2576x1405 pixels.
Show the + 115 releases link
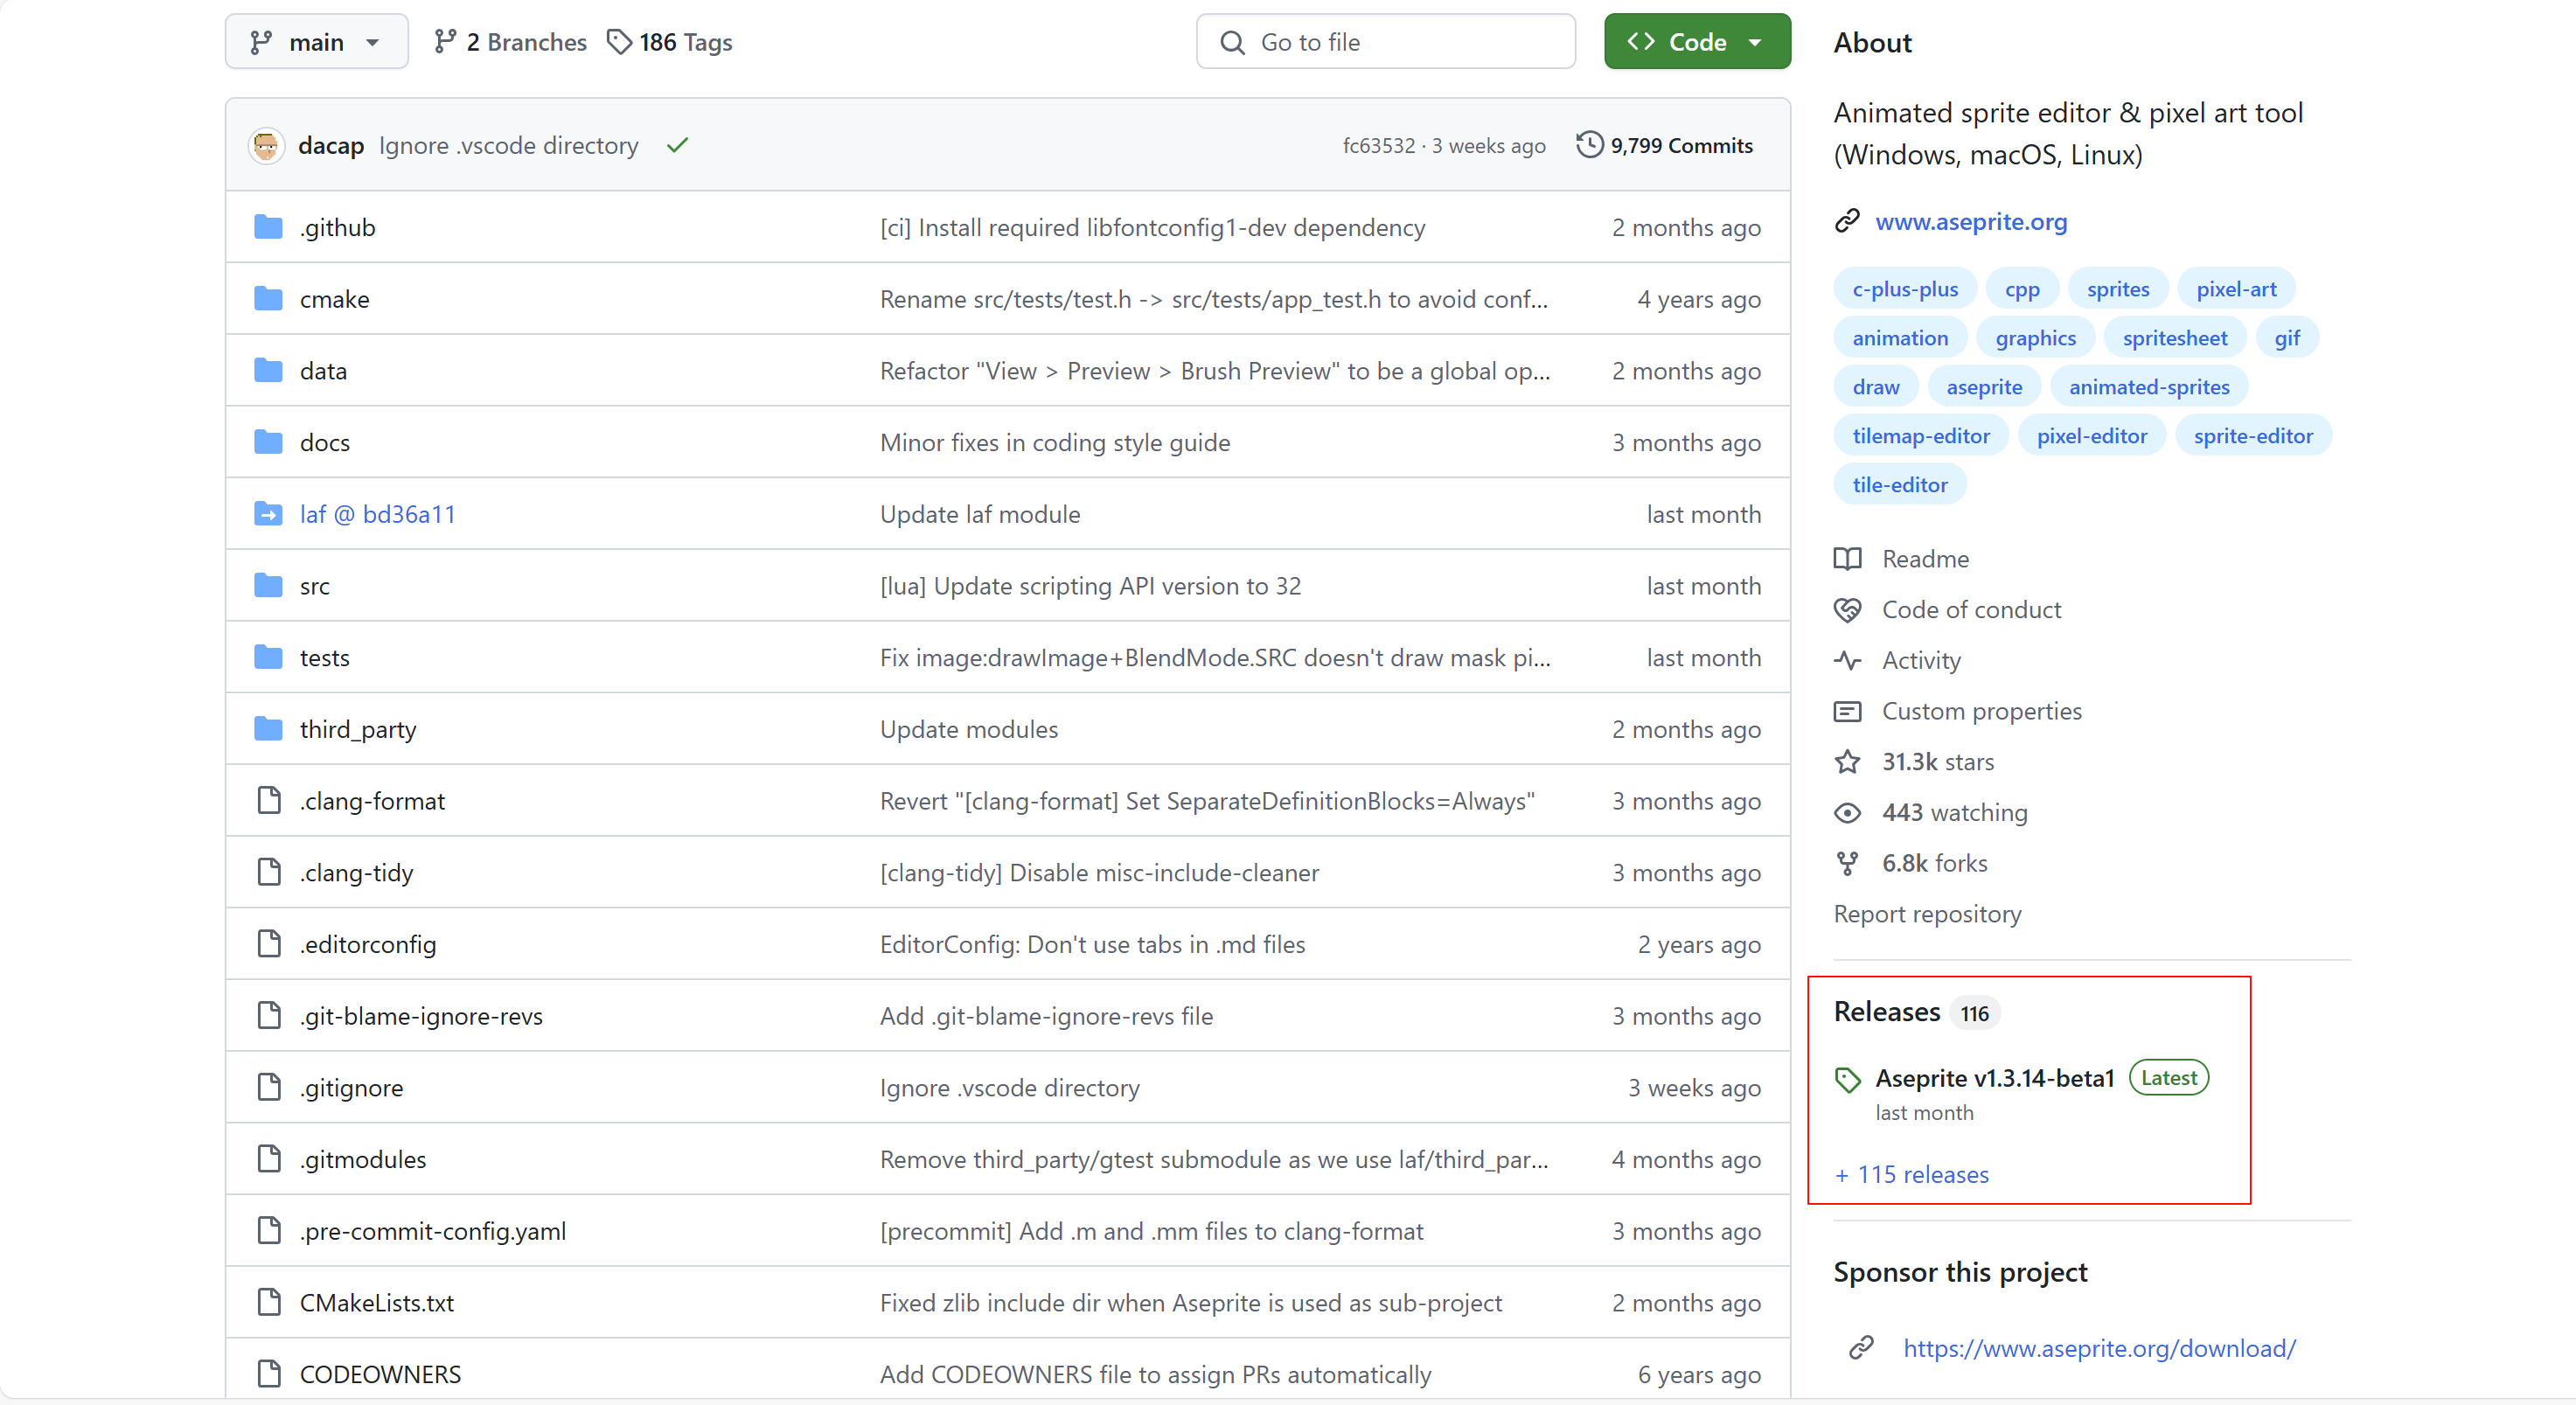click(1912, 1175)
